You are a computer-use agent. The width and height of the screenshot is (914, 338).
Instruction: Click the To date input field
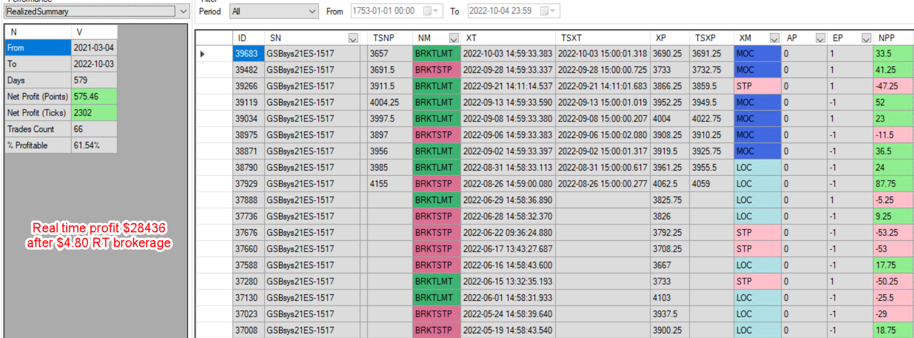click(502, 11)
